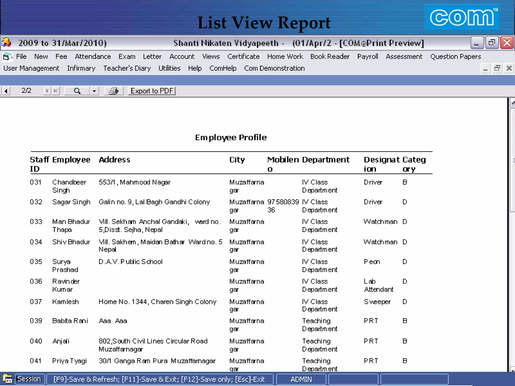
Task: Click the vertical scrollbar thumb
Action: pos(512,160)
